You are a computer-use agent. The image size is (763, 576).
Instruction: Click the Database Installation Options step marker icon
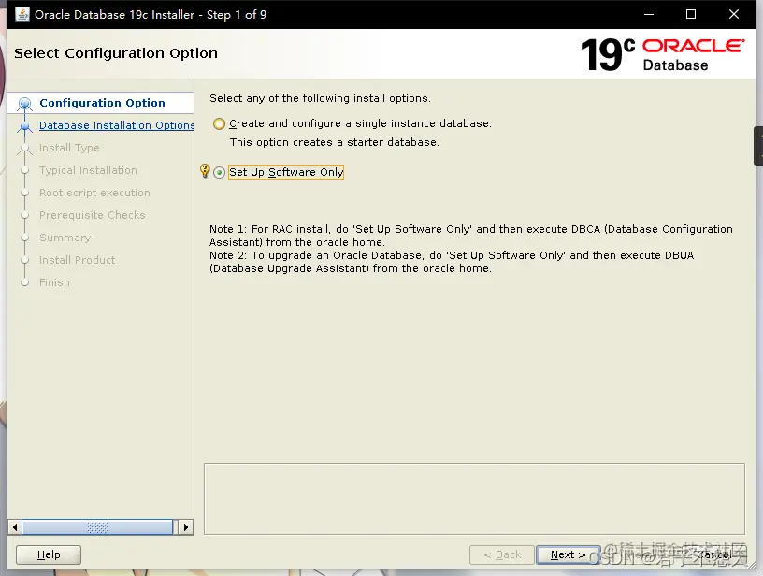(25, 126)
